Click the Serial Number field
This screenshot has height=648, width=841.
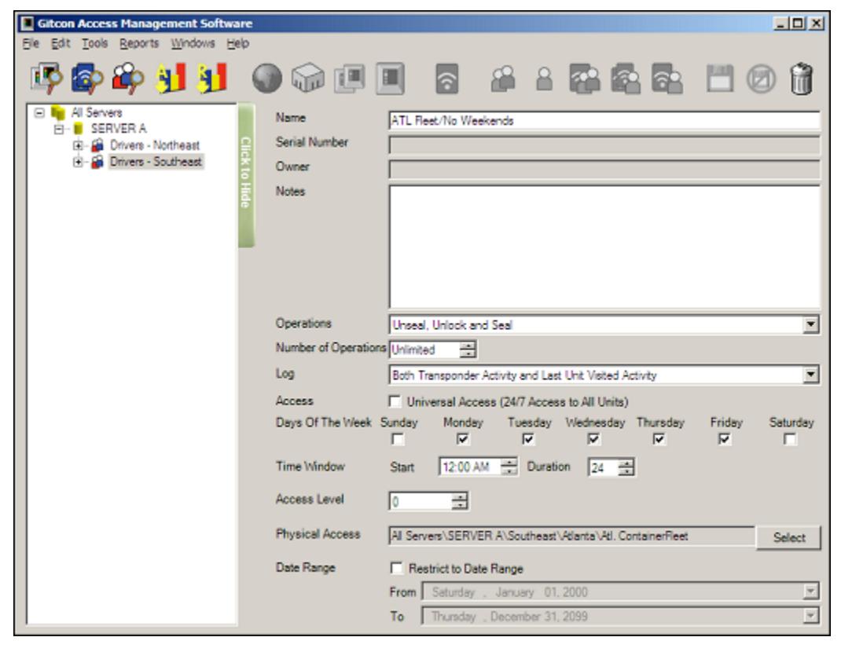[x=604, y=145]
